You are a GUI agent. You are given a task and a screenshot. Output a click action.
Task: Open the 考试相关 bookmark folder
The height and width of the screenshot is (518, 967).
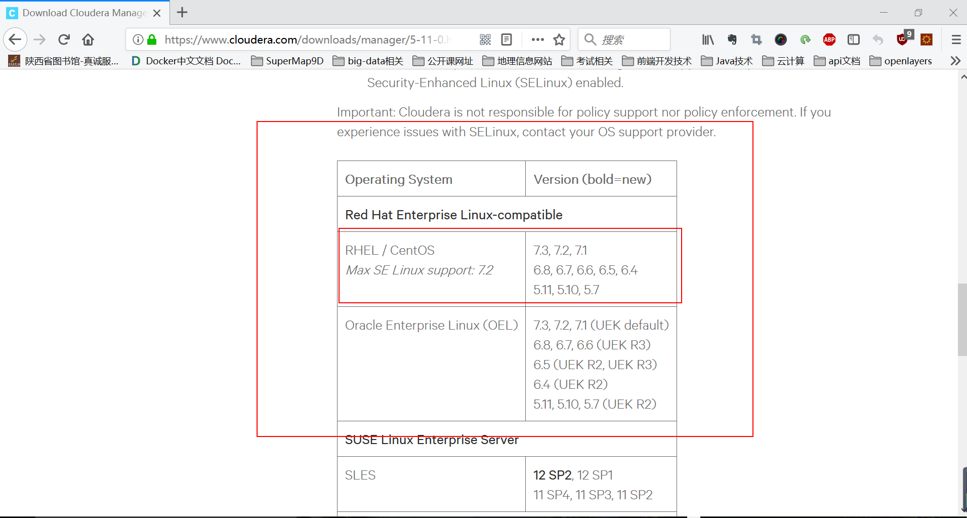tap(587, 61)
